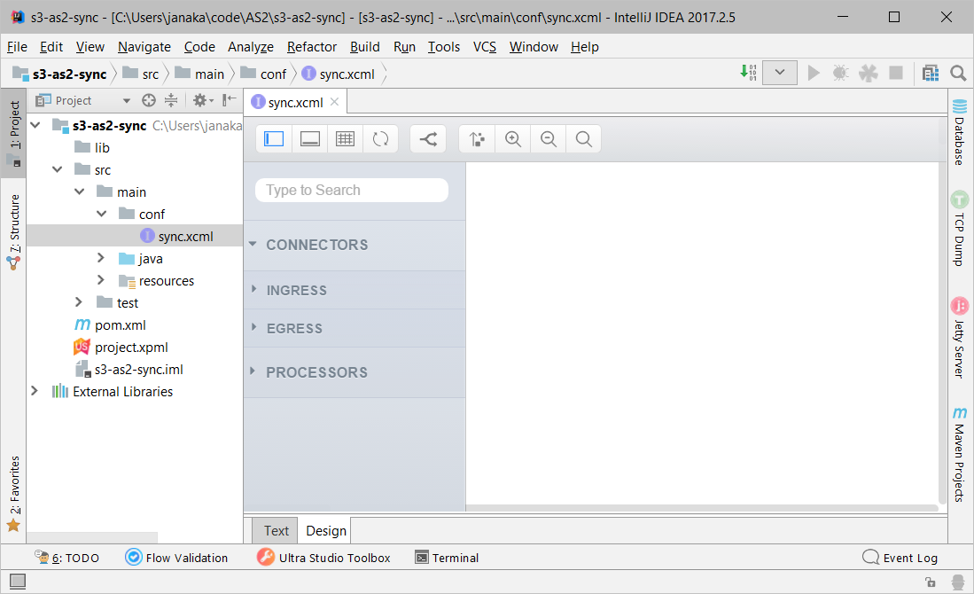974x594 pixels.
Task: Open the TODO tool window
Action: click(67, 558)
